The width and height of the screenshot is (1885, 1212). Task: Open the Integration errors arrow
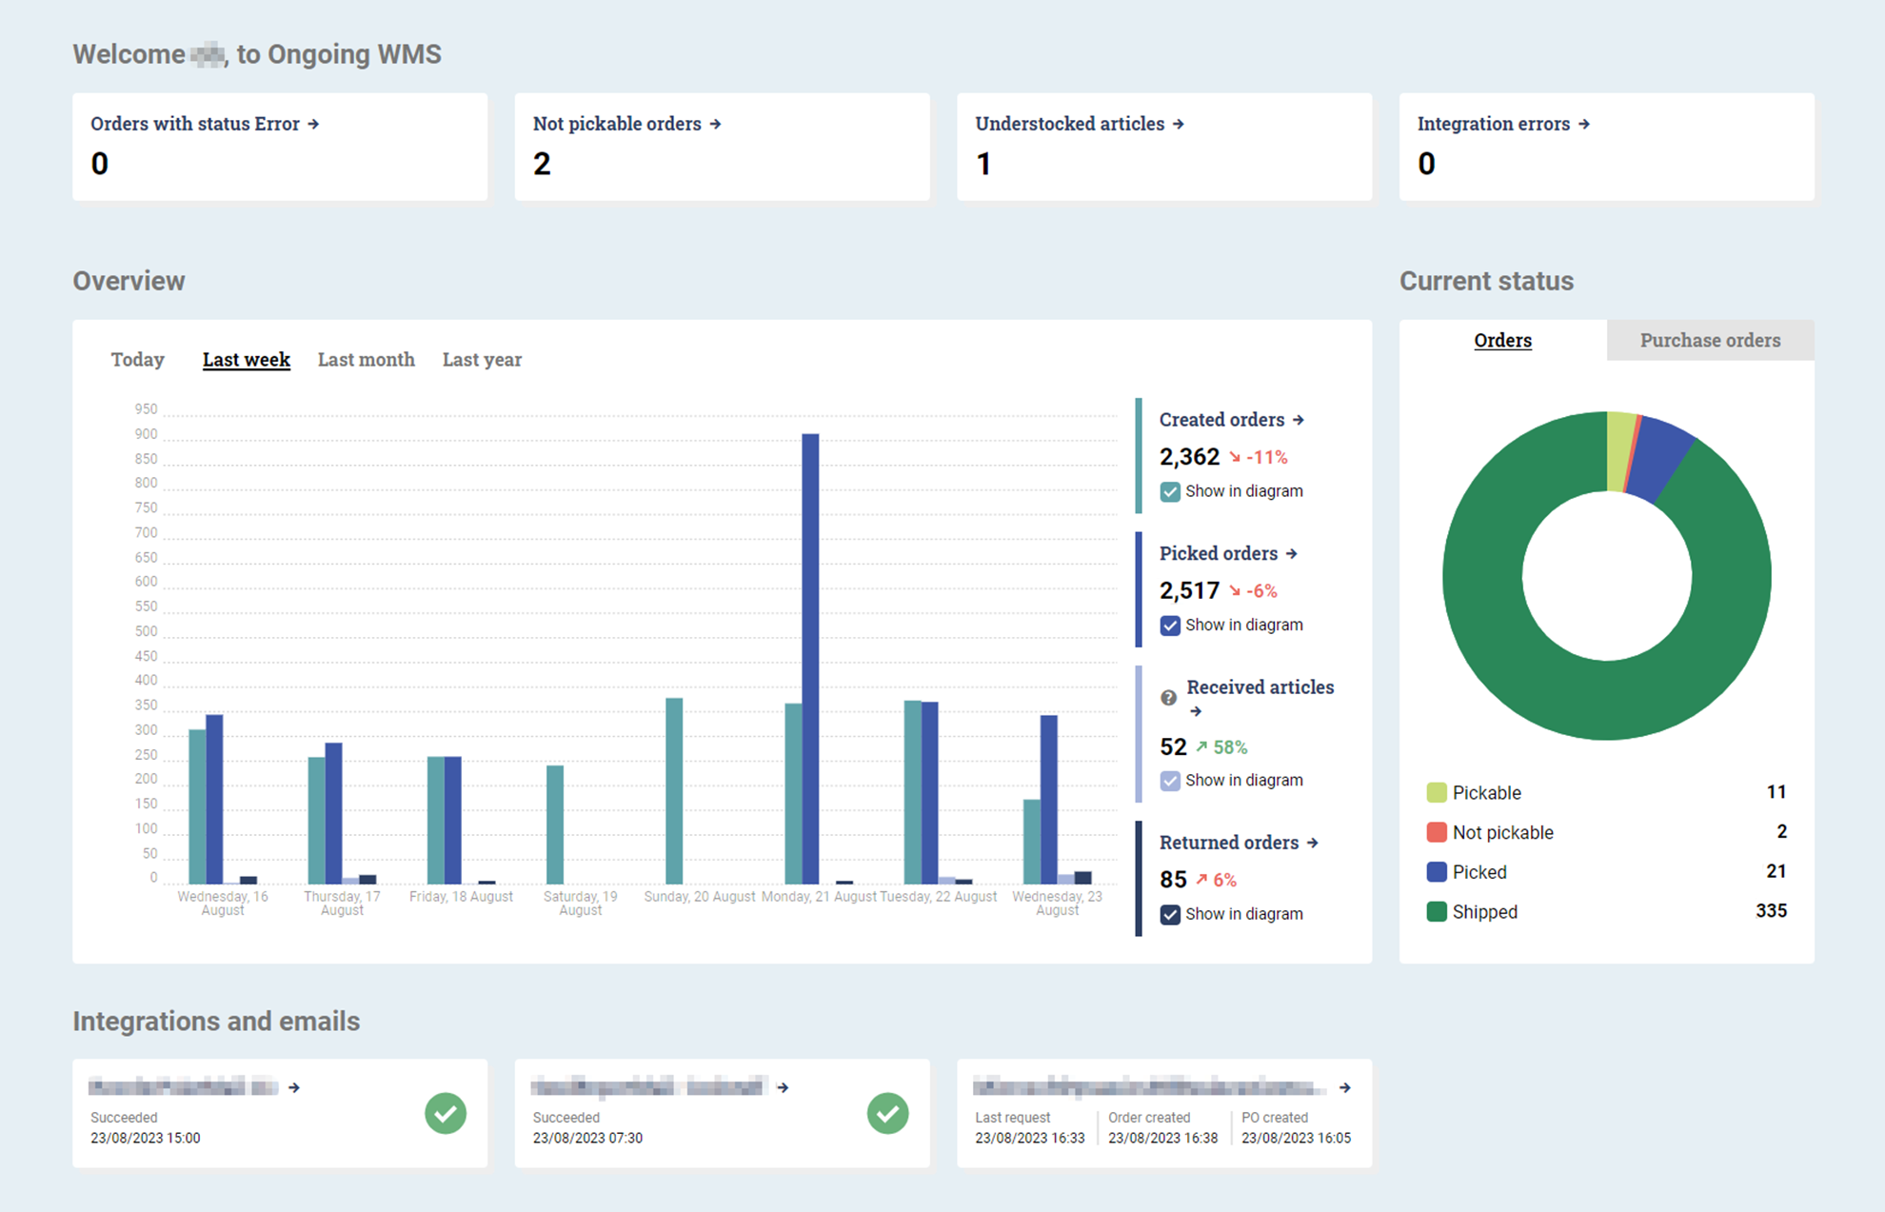point(1583,123)
